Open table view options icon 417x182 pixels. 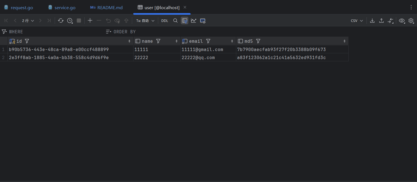[203, 21]
